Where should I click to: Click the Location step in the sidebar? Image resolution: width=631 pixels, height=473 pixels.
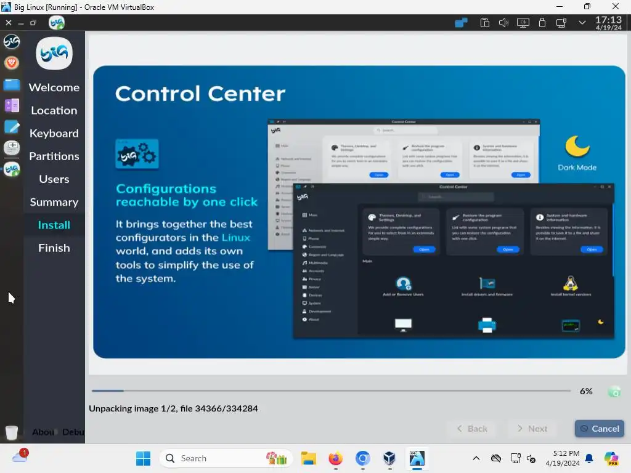tap(54, 110)
